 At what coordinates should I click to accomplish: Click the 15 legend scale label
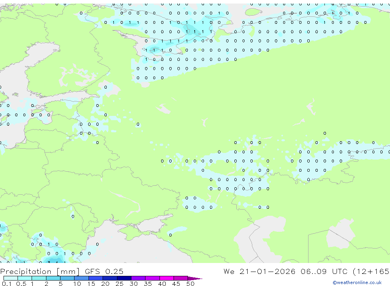tap(91, 284)
